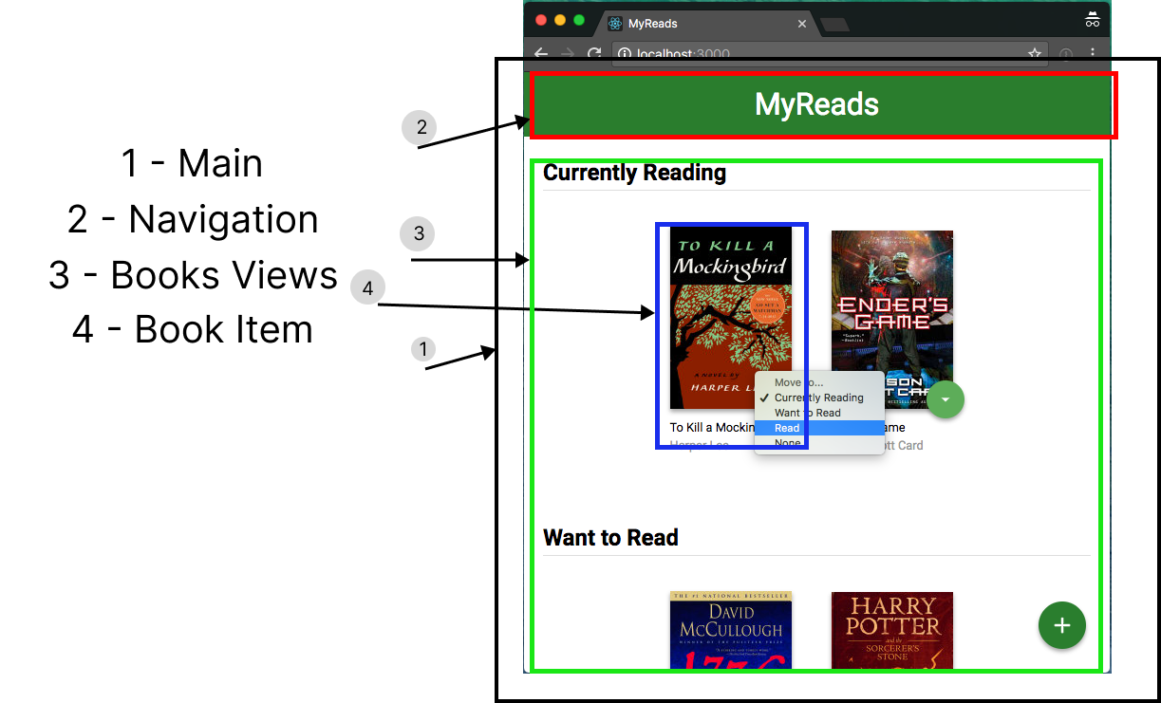Bookmark page with the star icon
The width and height of the screenshot is (1161, 703).
pyautogui.click(x=1035, y=54)
